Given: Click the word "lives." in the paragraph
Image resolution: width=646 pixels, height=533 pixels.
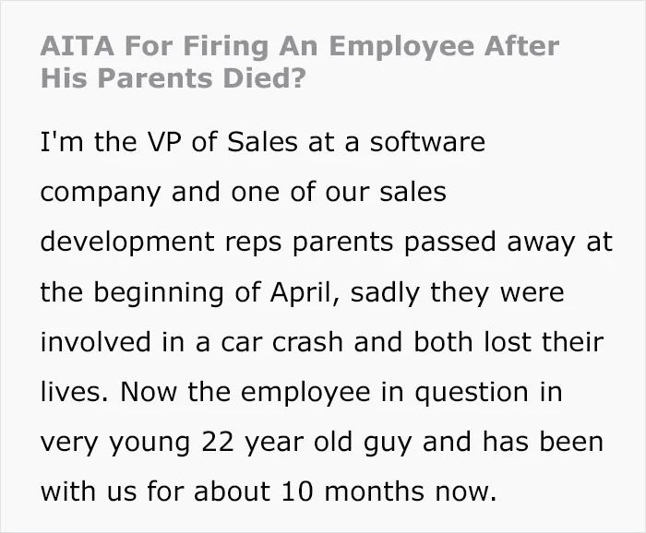Looking at the screenshot, I should coord(75,391).
